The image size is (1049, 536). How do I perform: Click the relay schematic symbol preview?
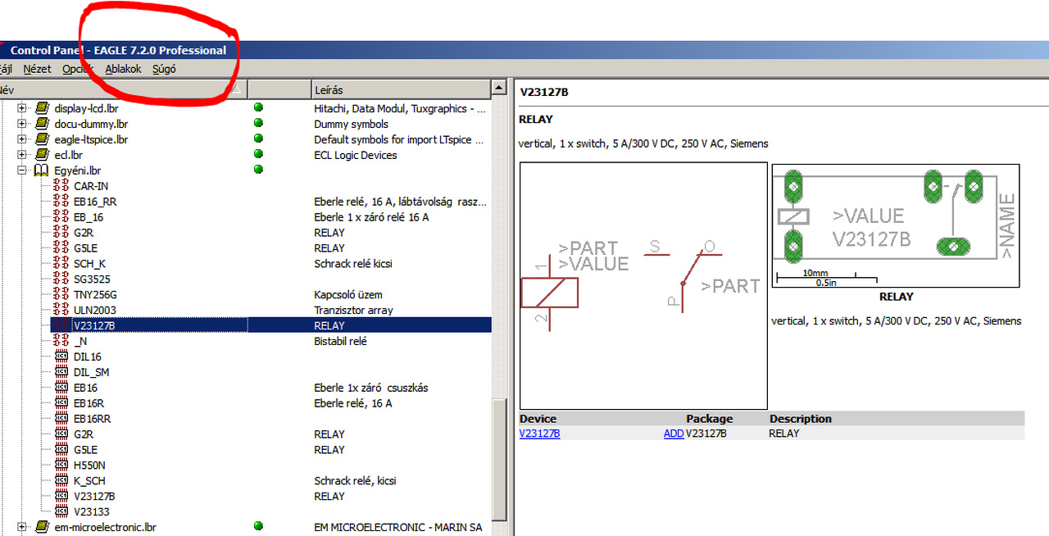tap(643, 286)
